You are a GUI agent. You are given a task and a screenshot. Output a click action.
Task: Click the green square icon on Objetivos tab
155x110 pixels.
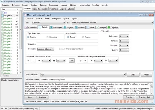click(x=109, y=27)
